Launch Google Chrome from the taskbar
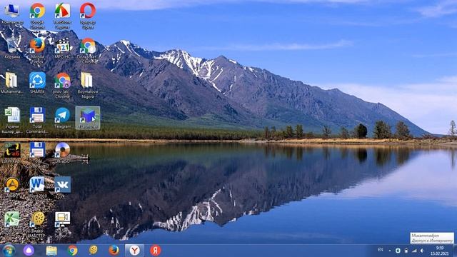 coord(72,251)
